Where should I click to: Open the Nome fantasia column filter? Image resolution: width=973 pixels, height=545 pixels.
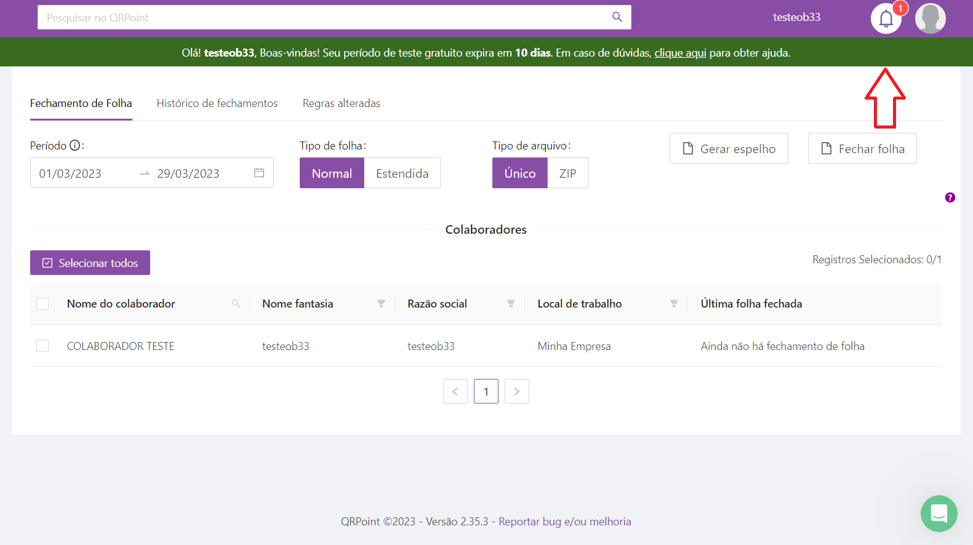[381, 304]
